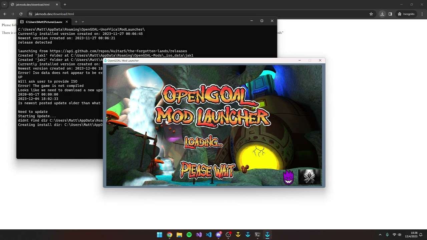Screen dimensions: 427x240
Task: Click the OpenGOAL Mod Launcher title icon
Action: tap(105, 60)
